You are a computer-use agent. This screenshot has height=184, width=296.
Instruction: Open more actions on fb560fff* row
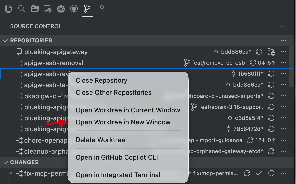pos(283,74)
